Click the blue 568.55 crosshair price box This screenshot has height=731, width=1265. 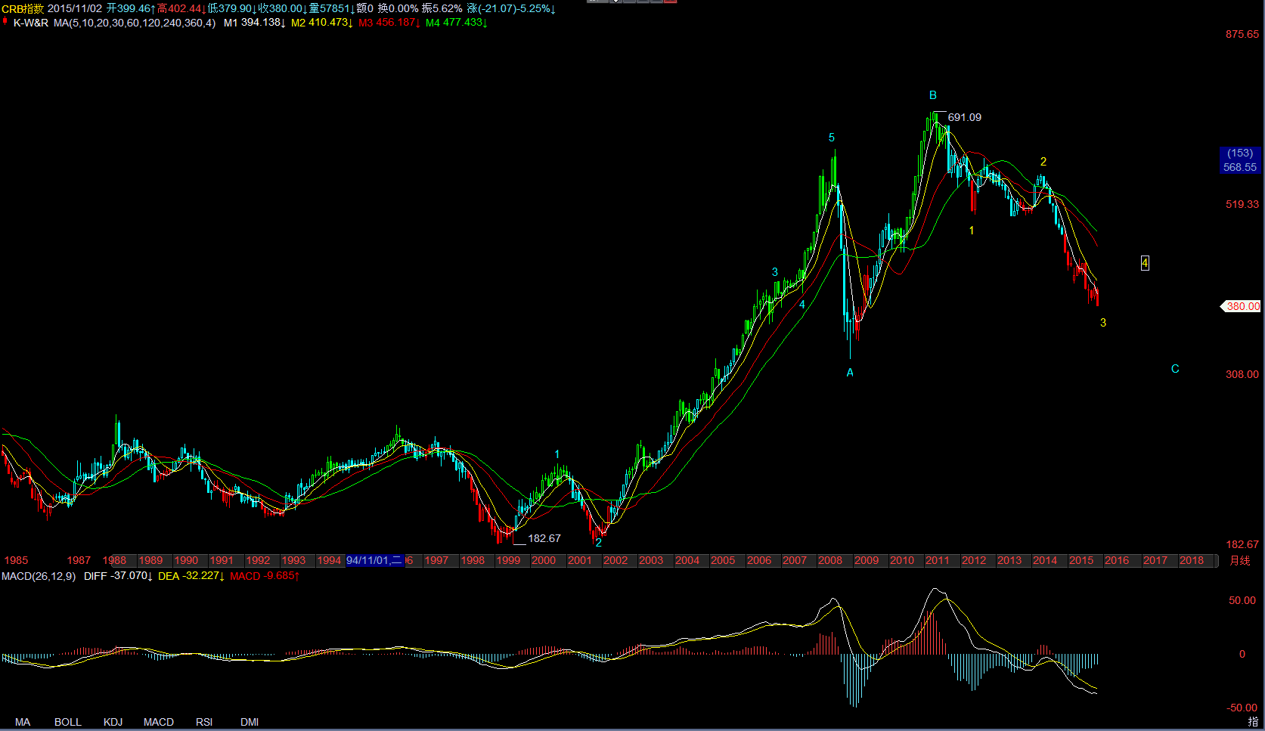tap(1240, 160)
